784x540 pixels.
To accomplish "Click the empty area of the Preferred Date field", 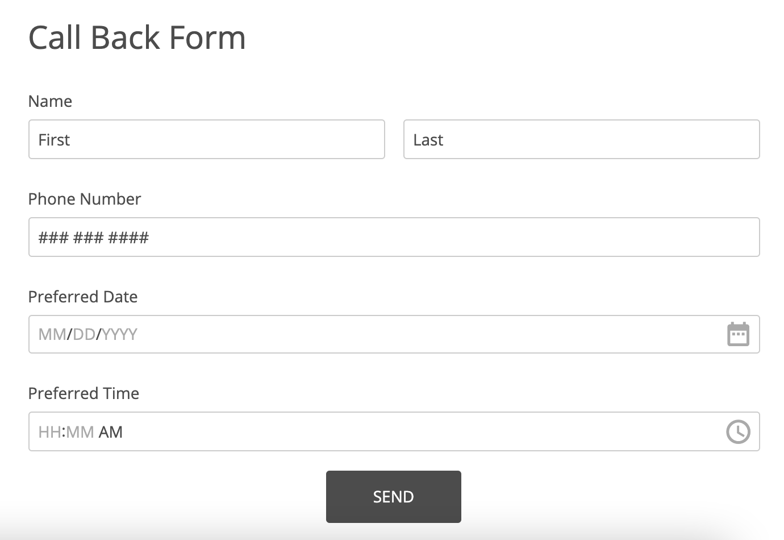I will 432,334.
